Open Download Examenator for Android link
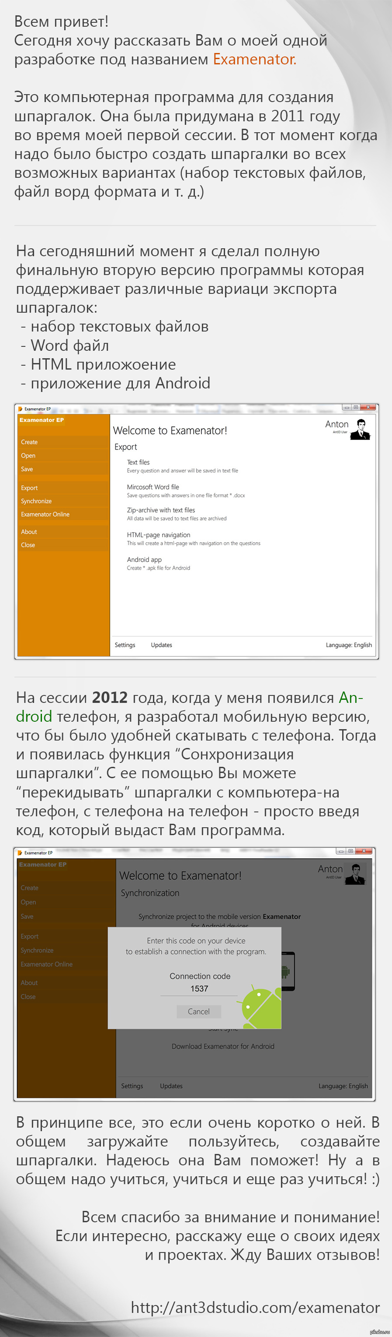 pos(223,1046)
